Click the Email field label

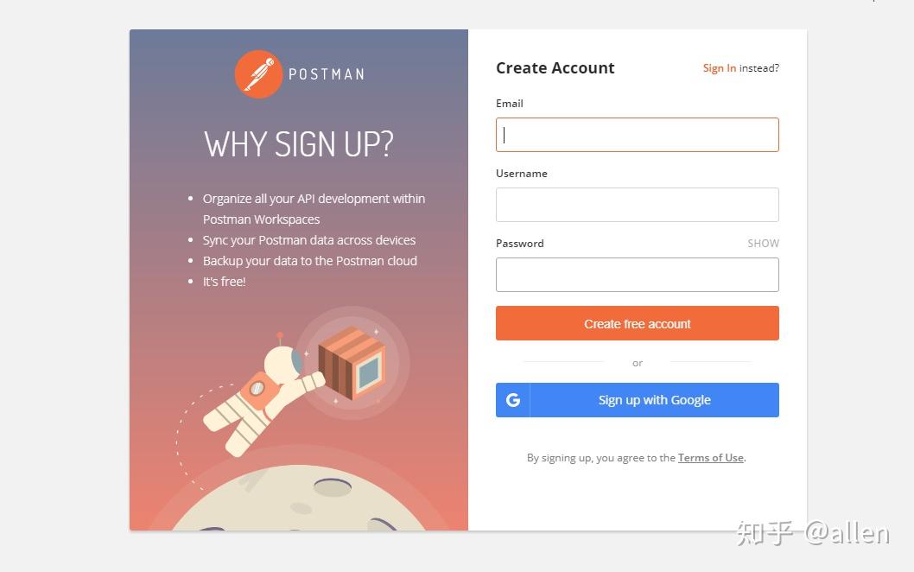coord(510,103)
